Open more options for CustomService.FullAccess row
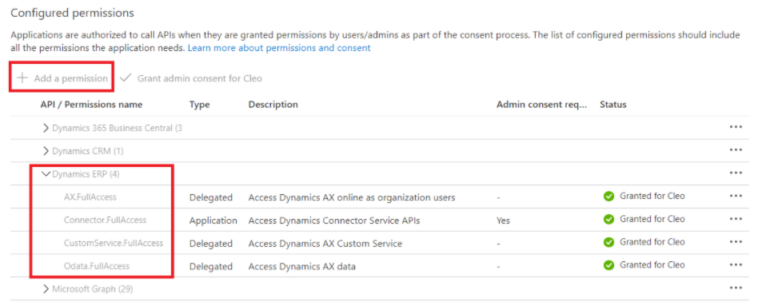This screenshot has height=306, width=762. tap(736, 242)
